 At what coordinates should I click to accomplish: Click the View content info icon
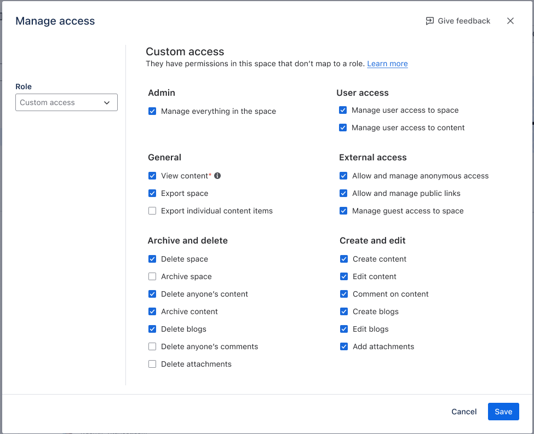(x=217, y=176)
